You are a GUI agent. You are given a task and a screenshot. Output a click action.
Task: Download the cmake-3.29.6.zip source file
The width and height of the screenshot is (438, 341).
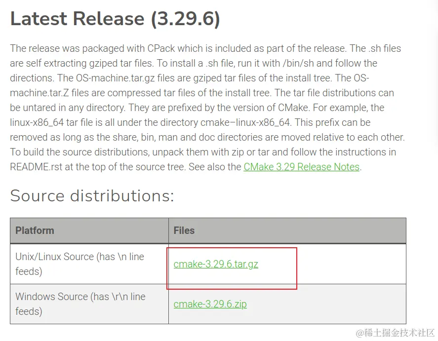pyautogui.click(x=210, y=304)
